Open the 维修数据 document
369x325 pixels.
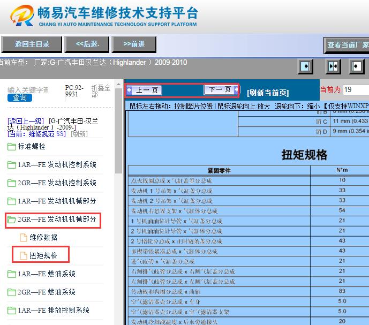pyautogui.click(x=39, y=237)
